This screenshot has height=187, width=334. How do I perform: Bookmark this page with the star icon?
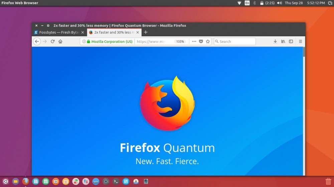(x=208, y=42)
